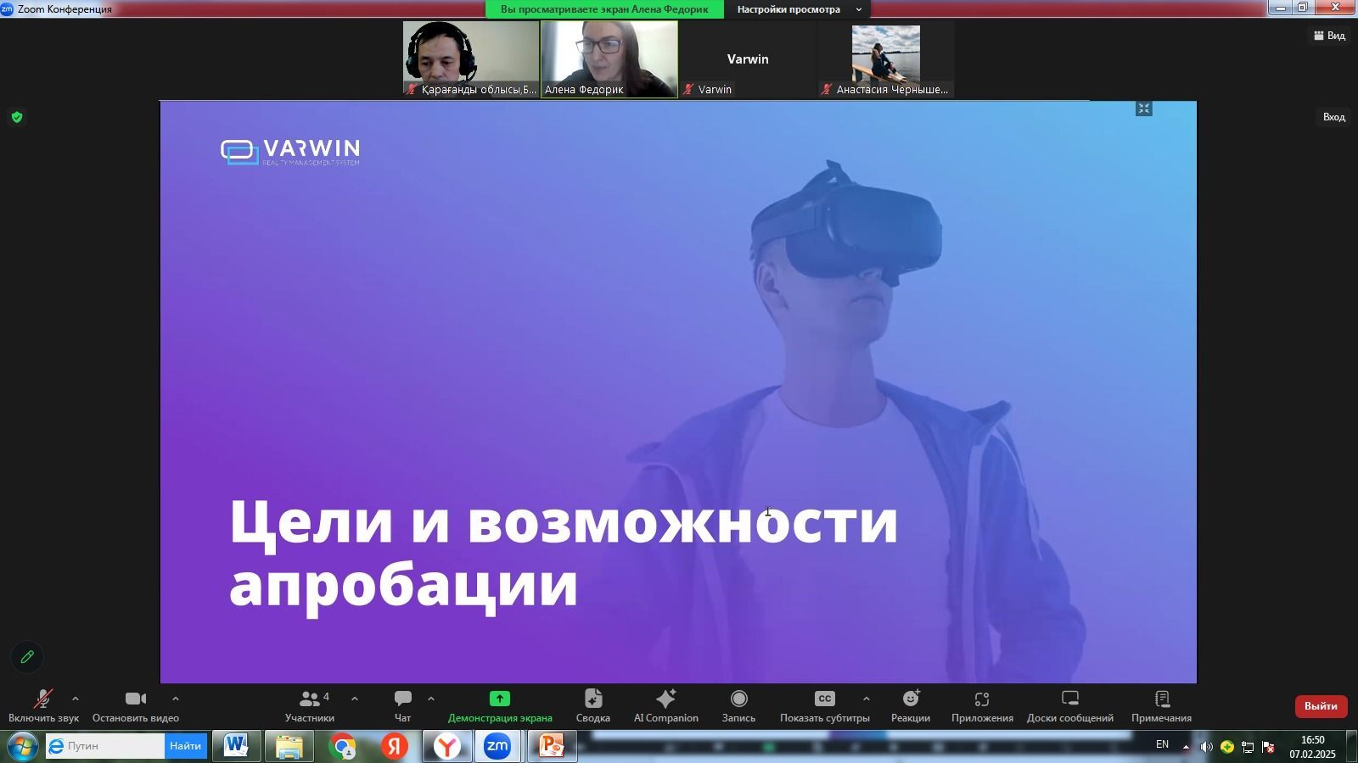Open the Reactions menu
The width and height of the screenshot is (1358, 763).
(910, 705)
